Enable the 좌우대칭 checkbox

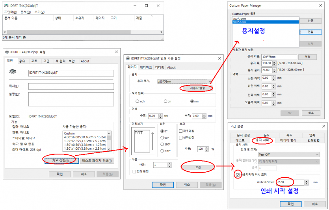tap(181, 131)
